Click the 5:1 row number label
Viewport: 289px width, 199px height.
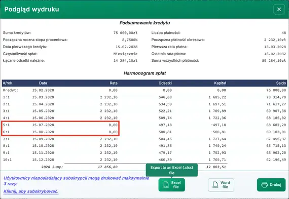6,125
